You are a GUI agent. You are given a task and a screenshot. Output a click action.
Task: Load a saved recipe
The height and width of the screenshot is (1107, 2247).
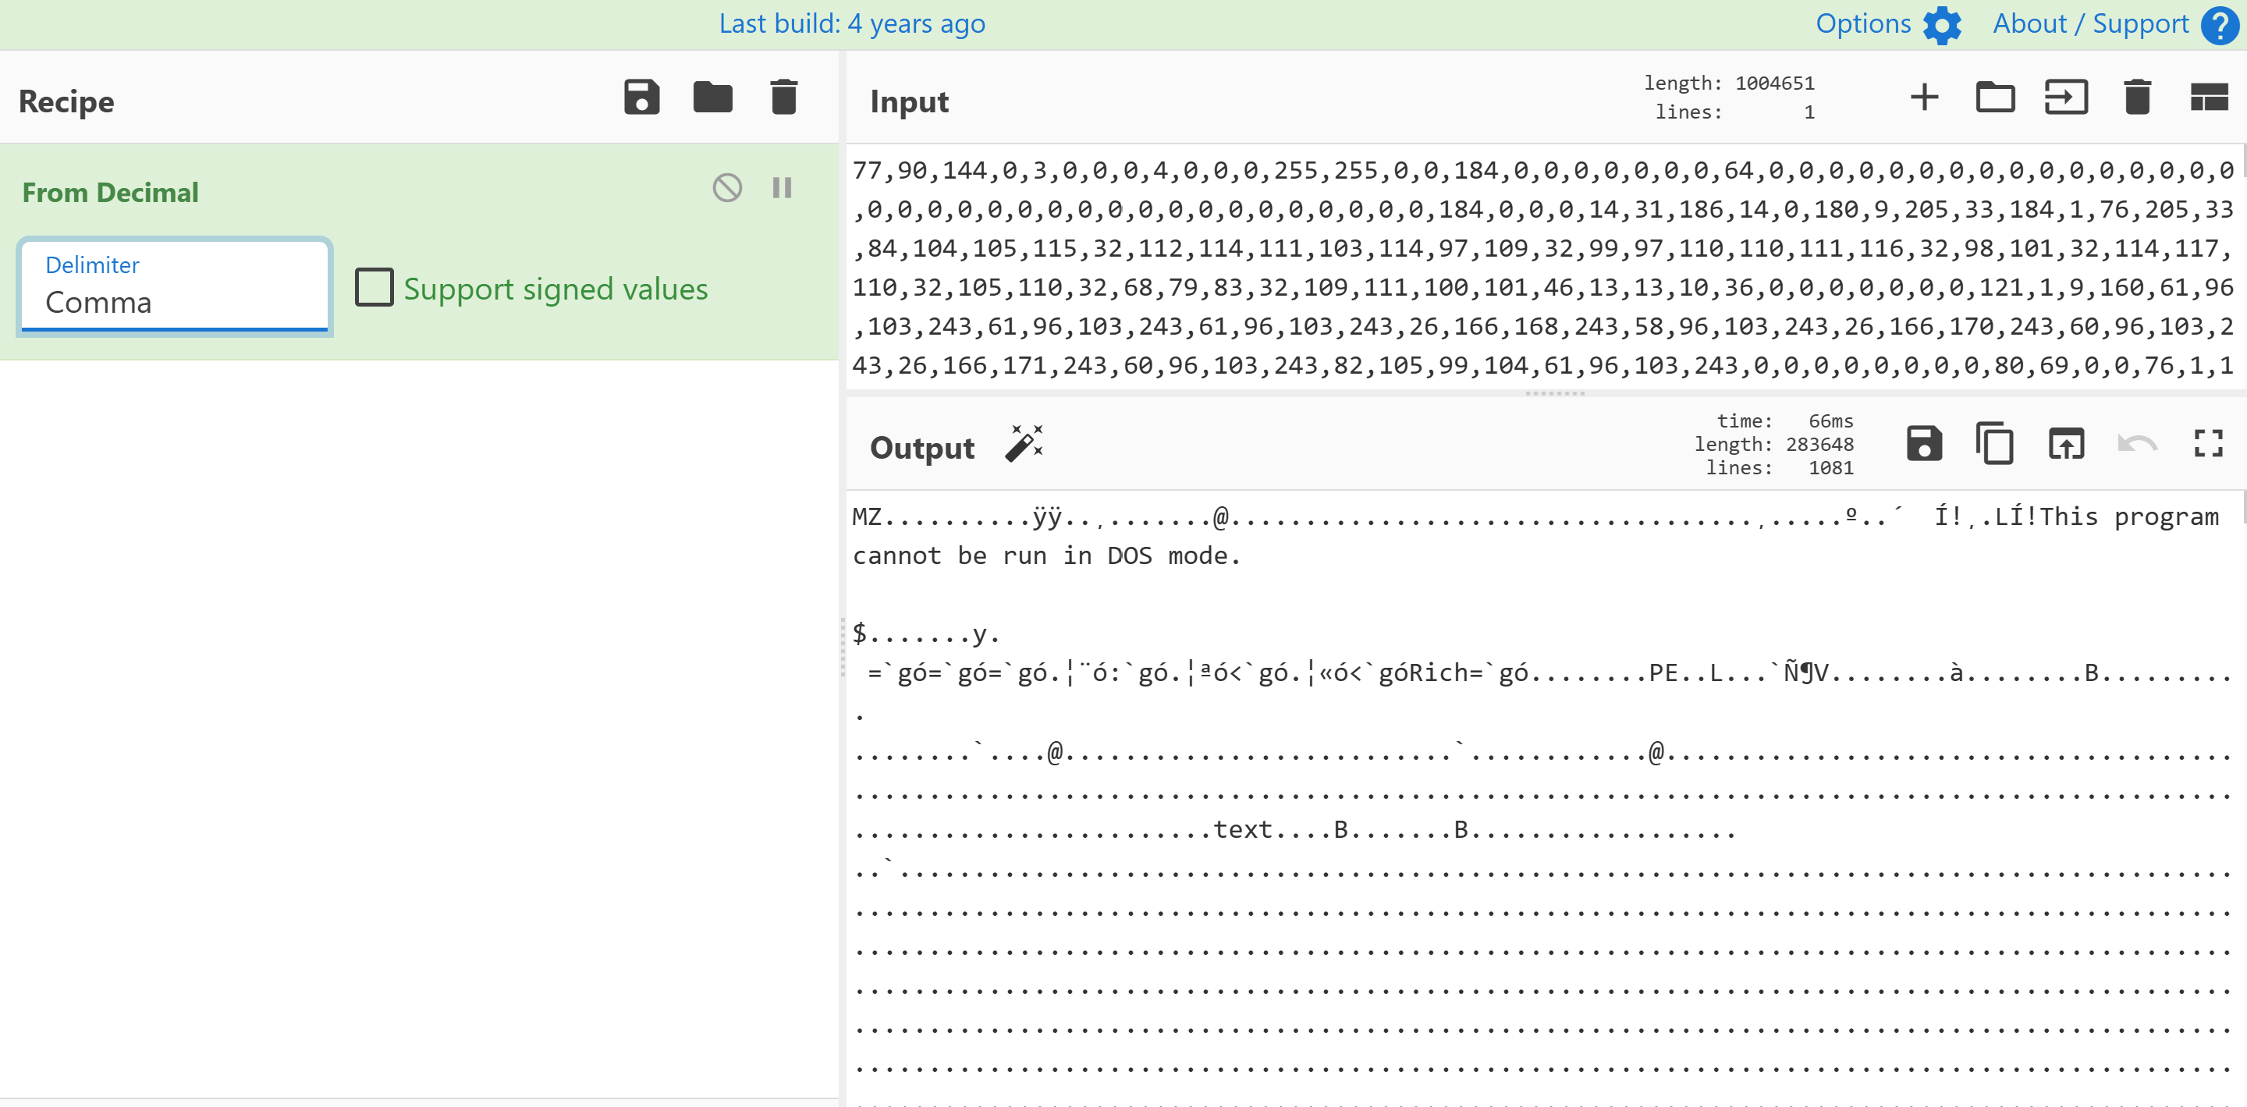point(712,97)
